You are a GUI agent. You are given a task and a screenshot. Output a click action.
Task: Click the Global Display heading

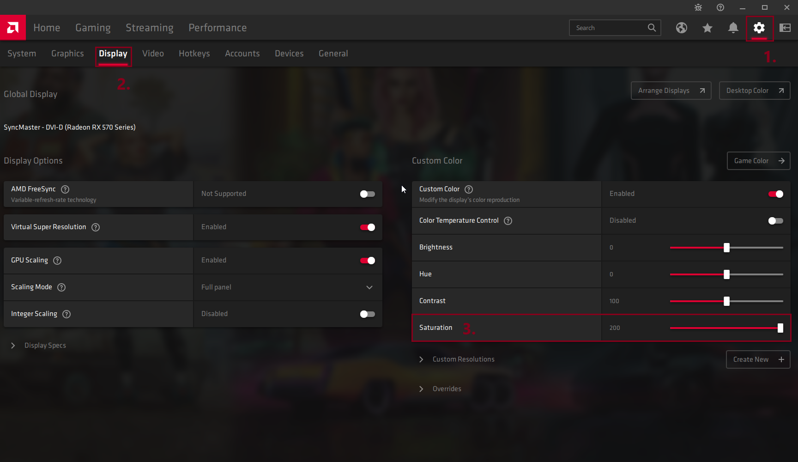tap(30, 94)
